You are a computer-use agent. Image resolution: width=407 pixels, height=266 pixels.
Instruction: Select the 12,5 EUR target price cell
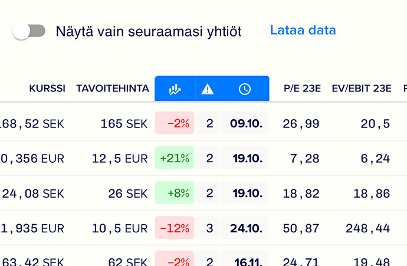tap(120, 158)
